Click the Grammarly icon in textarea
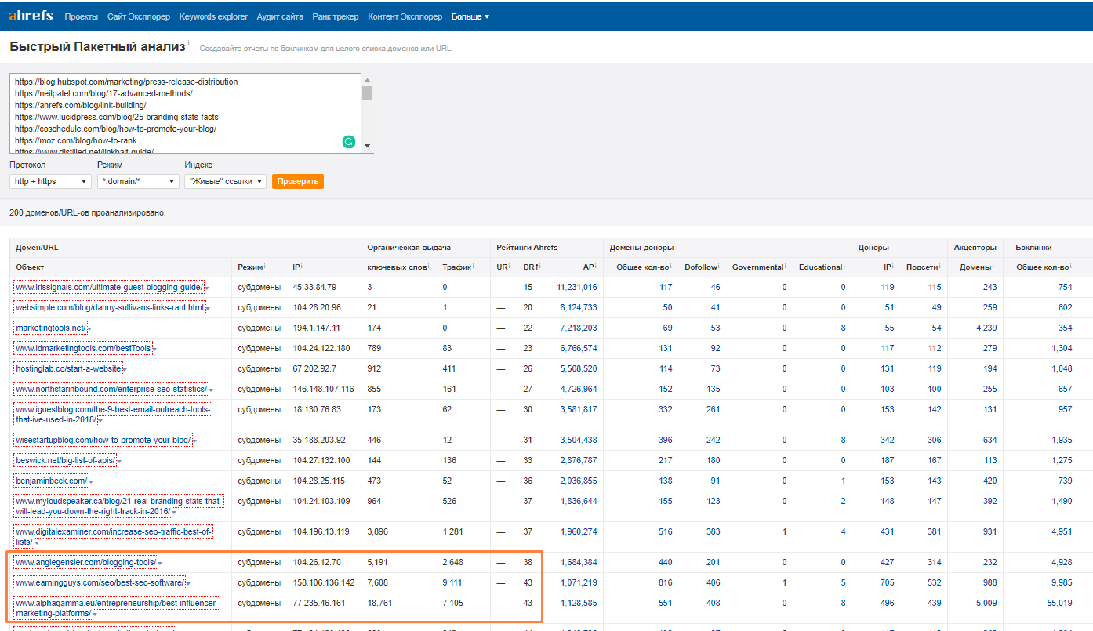The height and width of the screenshot is (631, 1093). click(349, 142)
